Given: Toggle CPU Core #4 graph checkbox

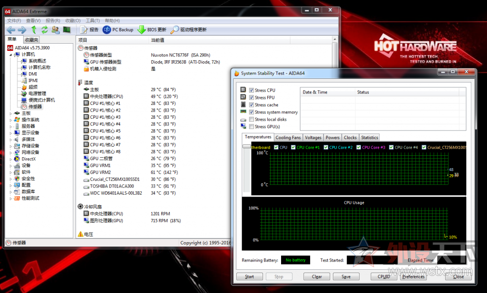Looking at the screenshot, I should pyautogui.click(x=391, y=147).
